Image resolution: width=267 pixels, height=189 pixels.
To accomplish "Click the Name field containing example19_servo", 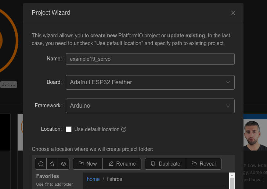I will pyautogui.click(x=150, y=59).
